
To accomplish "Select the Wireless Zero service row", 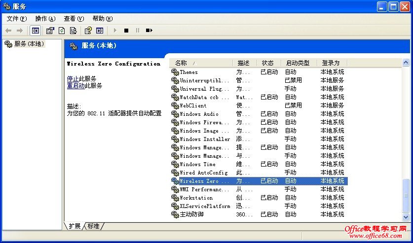I will (x=259, y=181).
